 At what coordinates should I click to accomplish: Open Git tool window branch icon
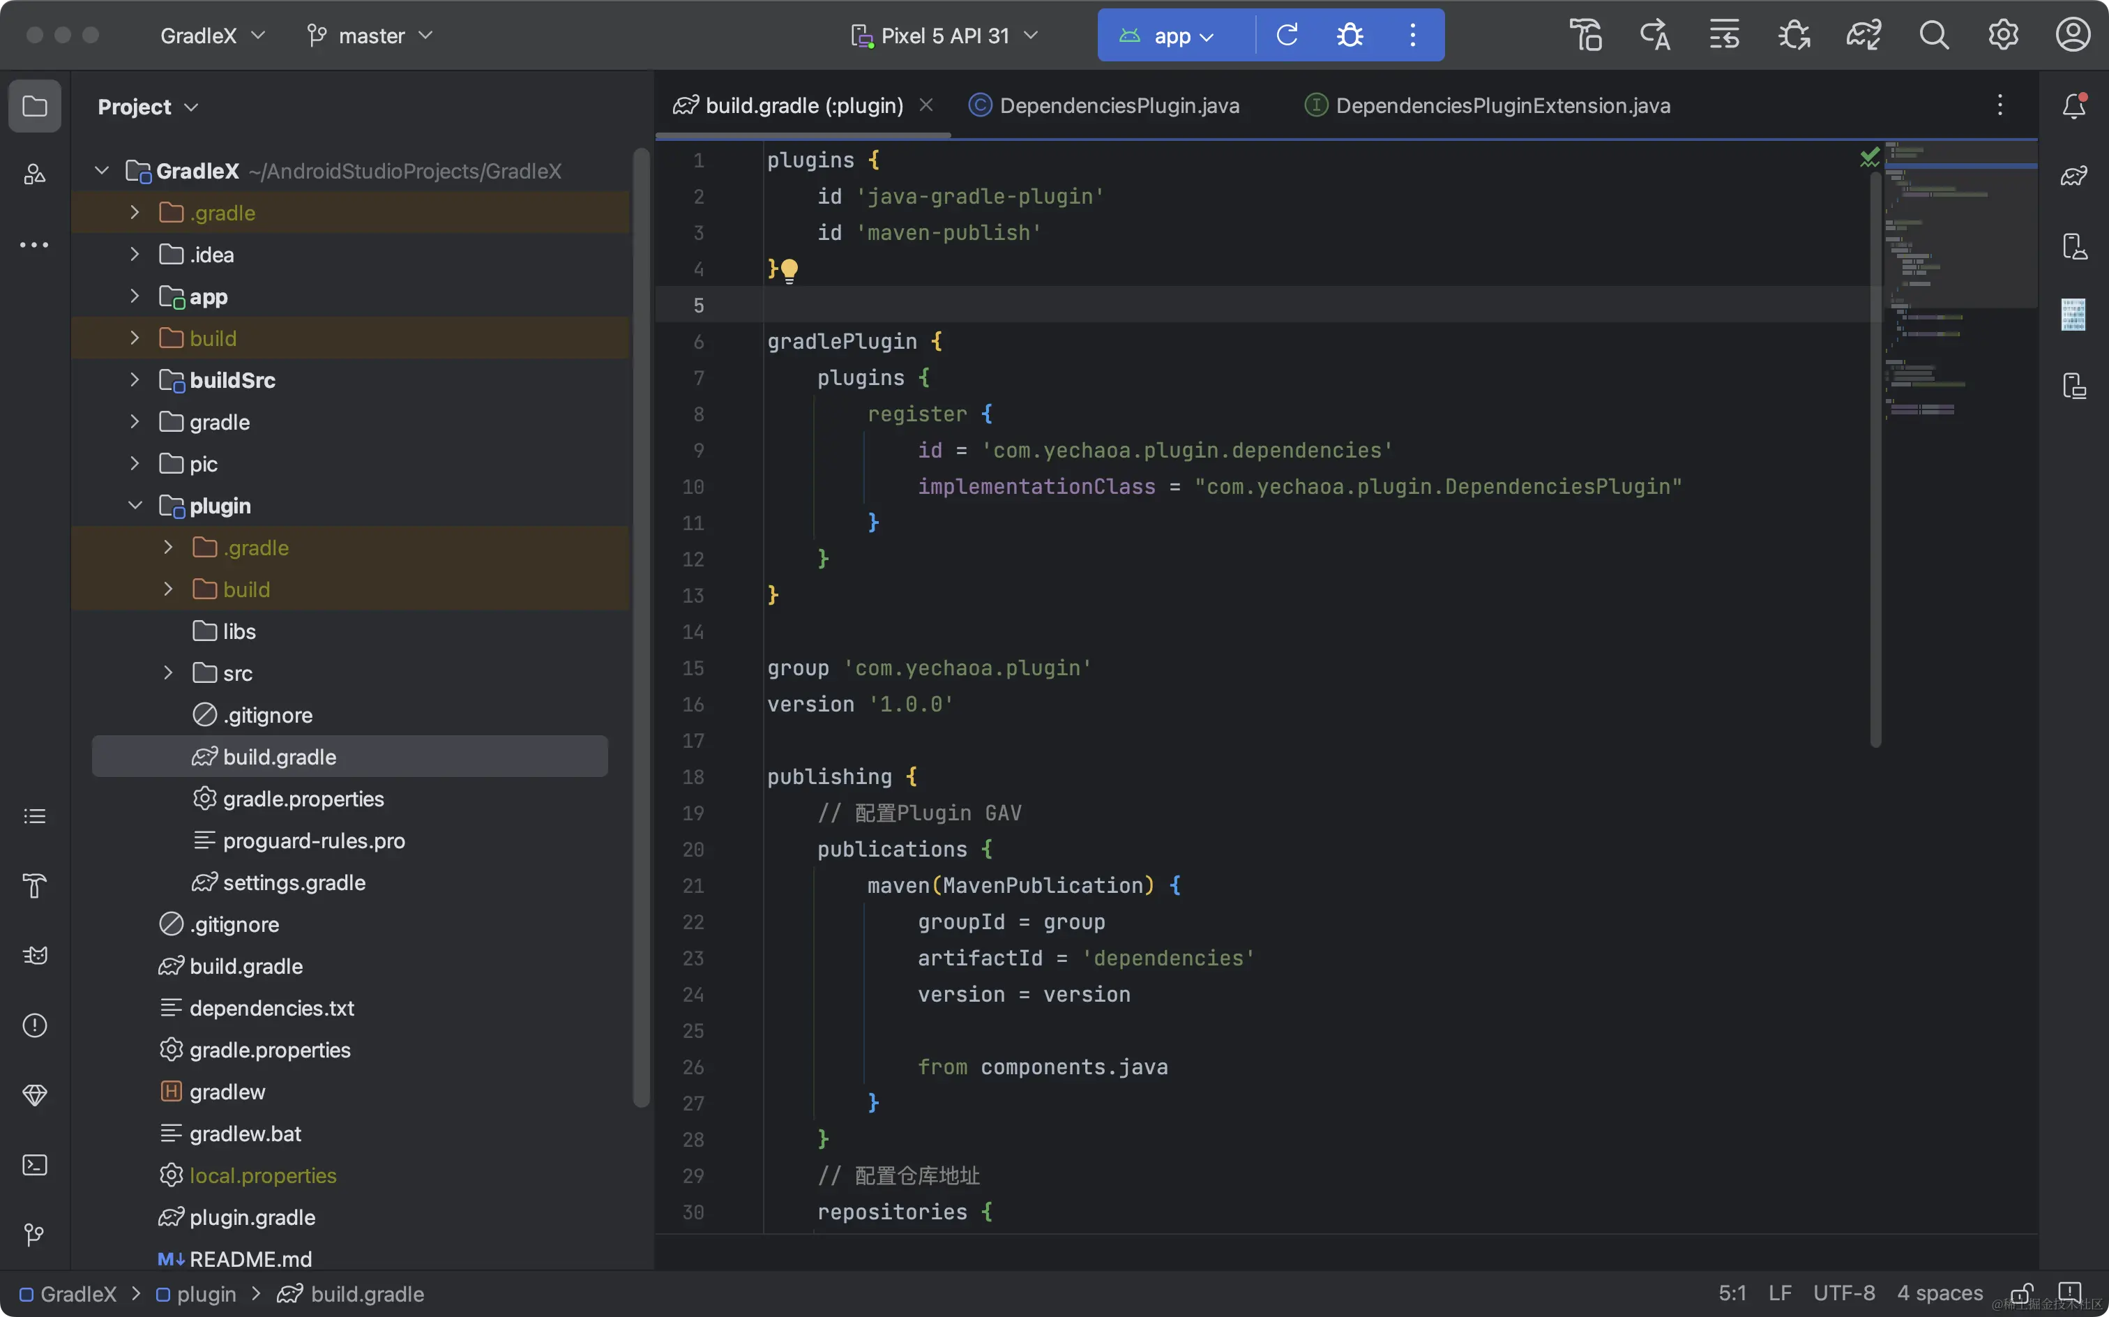(35, 1234)
